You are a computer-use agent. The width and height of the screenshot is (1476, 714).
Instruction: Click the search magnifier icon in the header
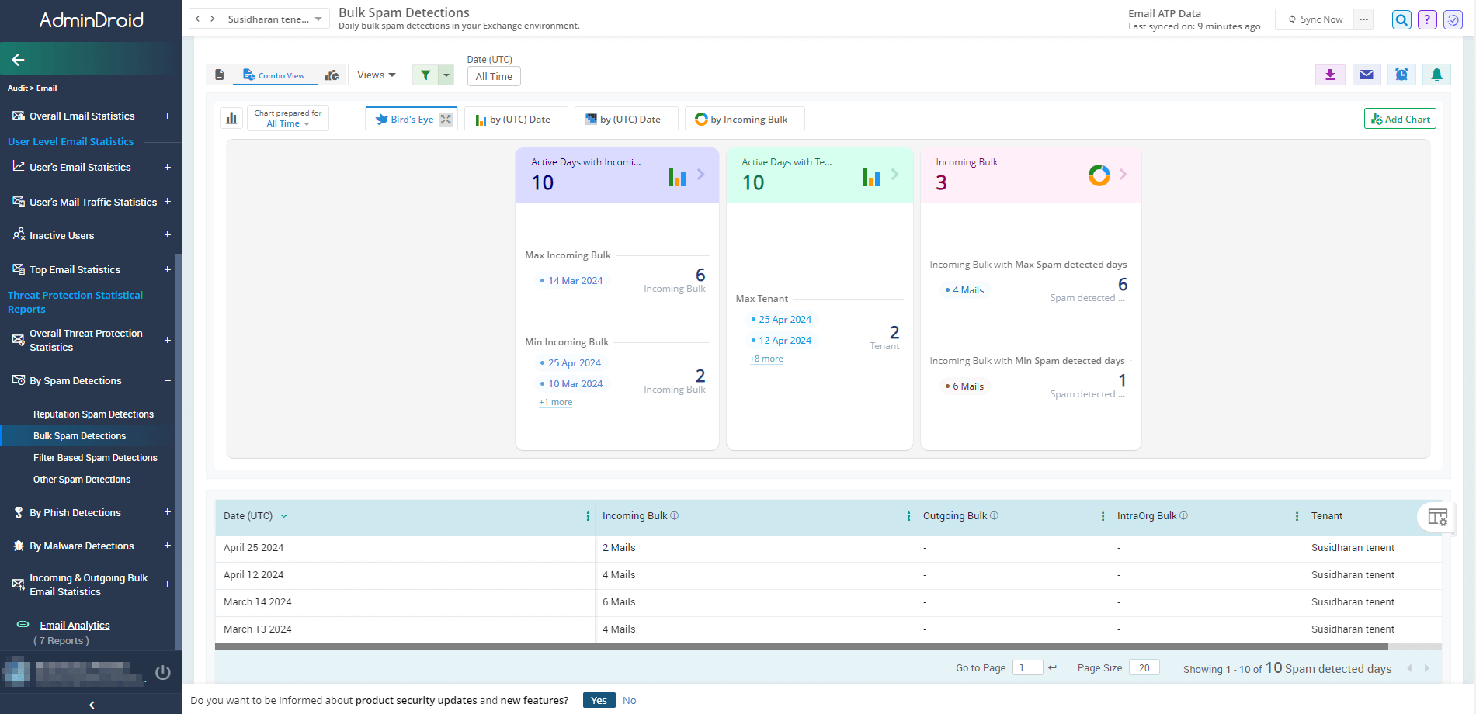[x=1401, y=19]
